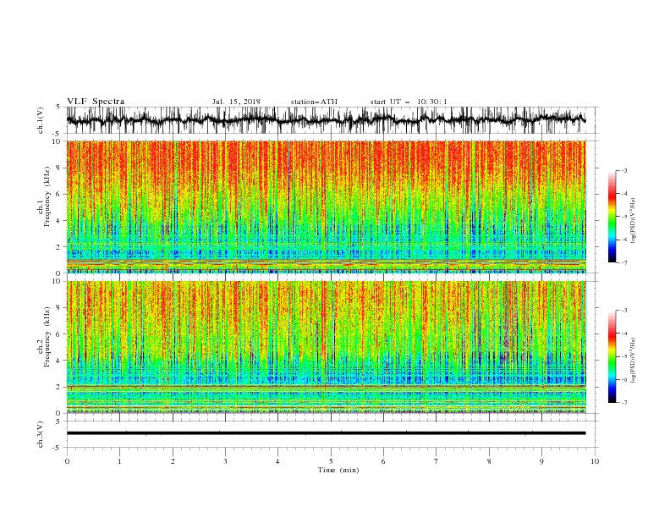670x518 pixels.
Task: Click the "VLF Spectra" title text
Action: 96,102
